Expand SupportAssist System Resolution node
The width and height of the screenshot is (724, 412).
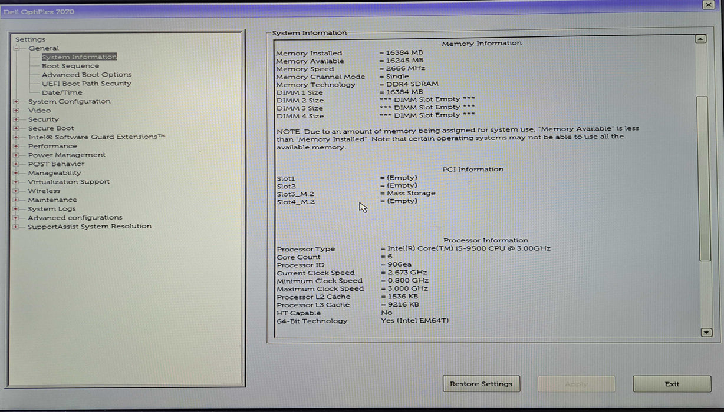(x=16, y=227)
